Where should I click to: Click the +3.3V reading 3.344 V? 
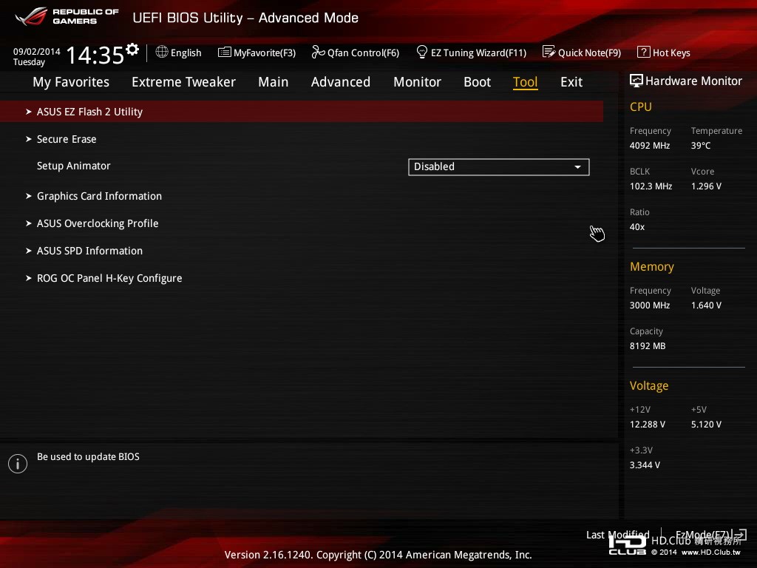coord(645,464)
